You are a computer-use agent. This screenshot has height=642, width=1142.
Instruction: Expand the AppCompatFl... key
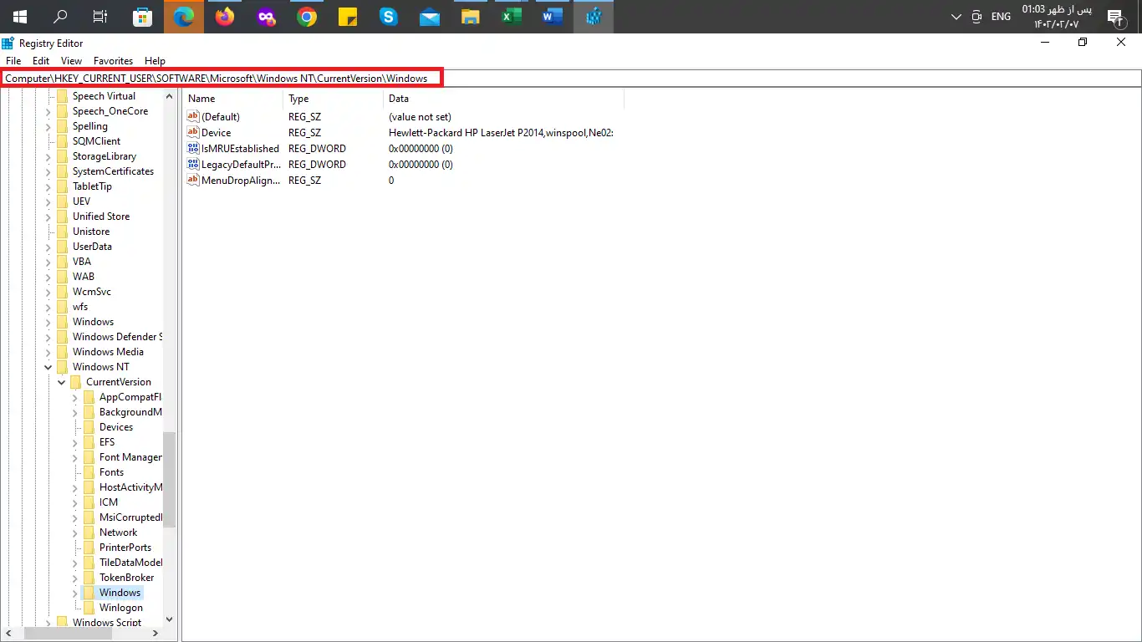click(x=75, y=397)
